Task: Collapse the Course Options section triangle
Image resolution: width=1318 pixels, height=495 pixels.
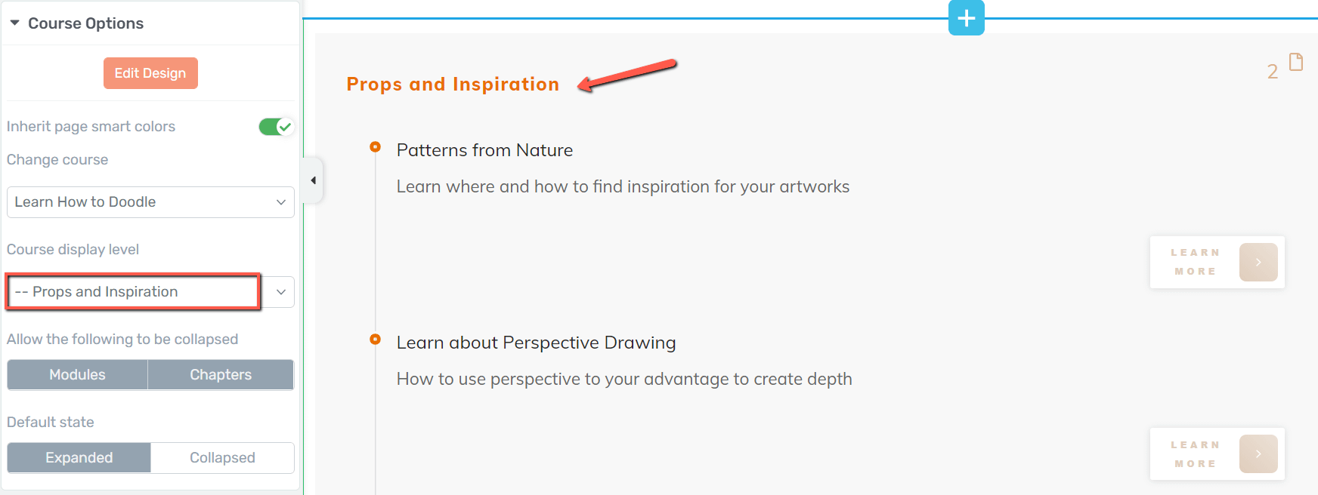Action: [x=14, y=23]
